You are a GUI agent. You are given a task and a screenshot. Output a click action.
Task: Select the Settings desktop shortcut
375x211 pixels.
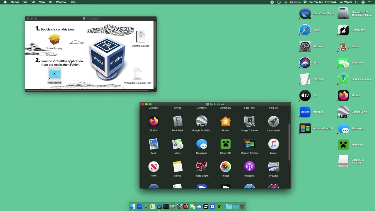pyautogui.click(x=305, y=46)
